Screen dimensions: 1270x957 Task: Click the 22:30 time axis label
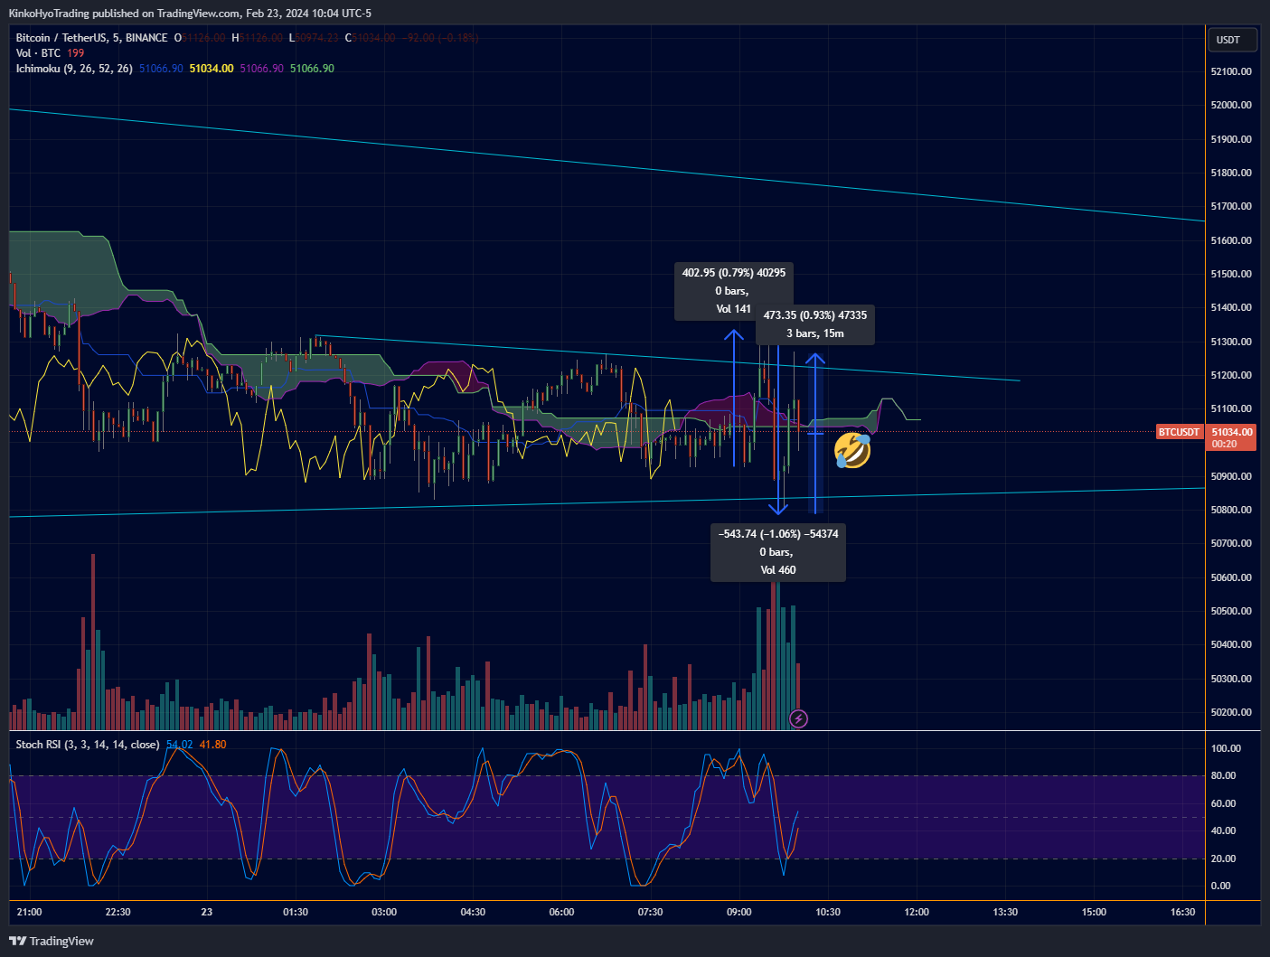(x=118, y=912)
